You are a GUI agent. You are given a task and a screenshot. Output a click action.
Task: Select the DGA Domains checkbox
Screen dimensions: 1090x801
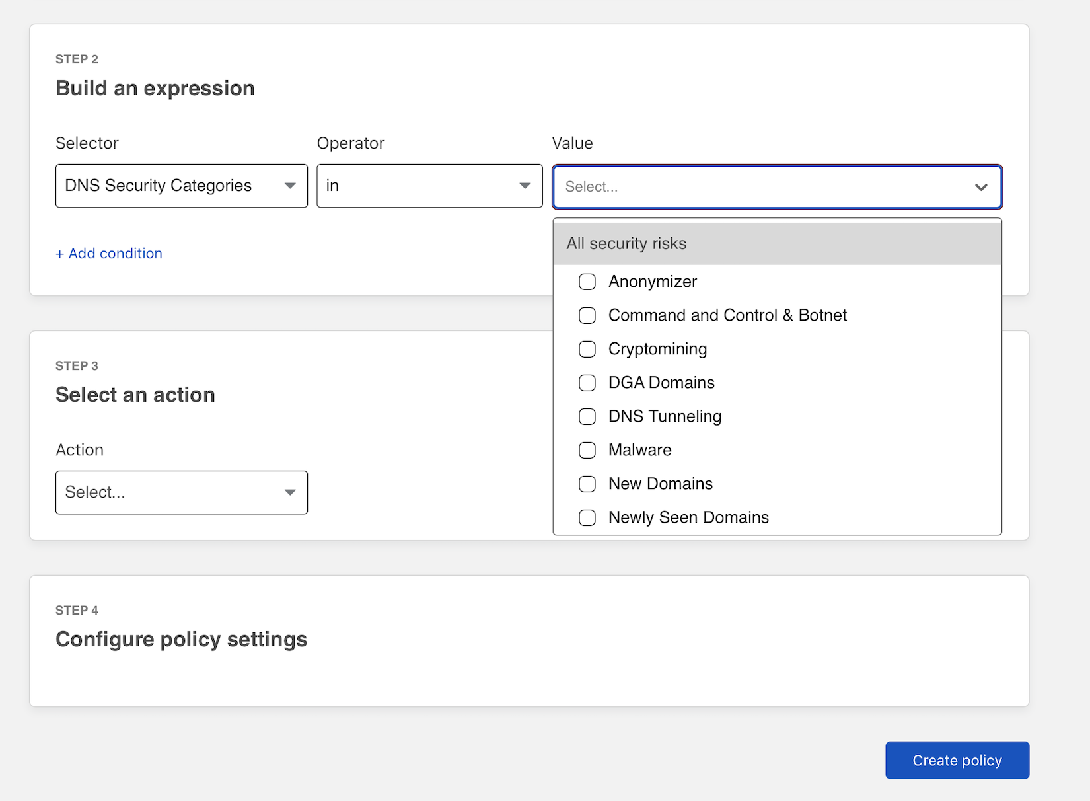(x=587, y=383)
